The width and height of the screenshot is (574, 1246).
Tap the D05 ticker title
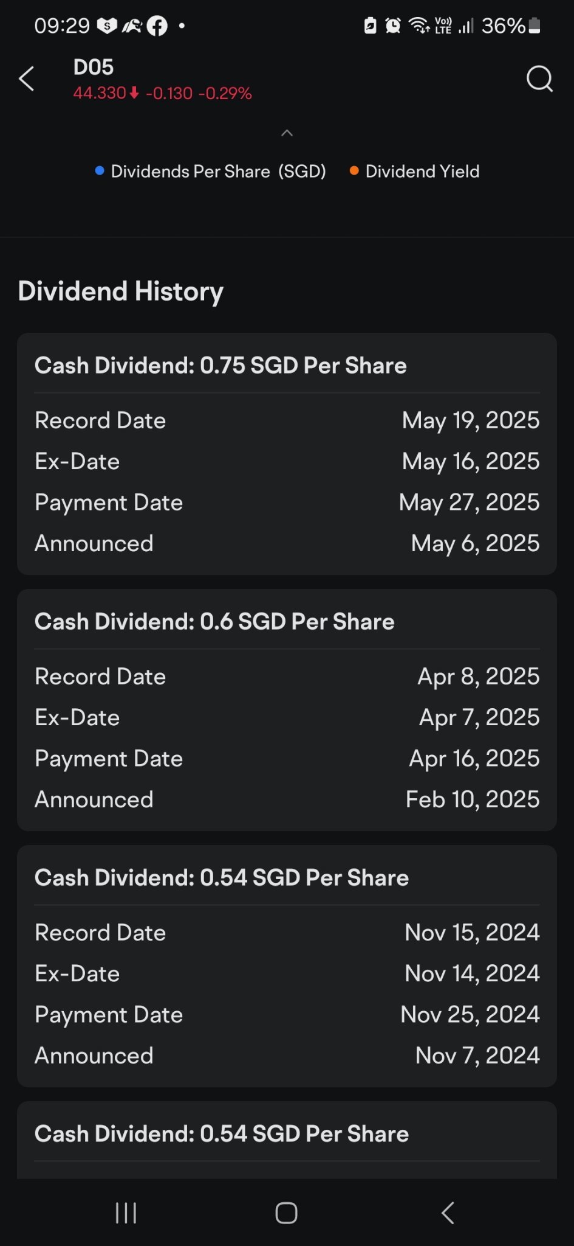94,67
